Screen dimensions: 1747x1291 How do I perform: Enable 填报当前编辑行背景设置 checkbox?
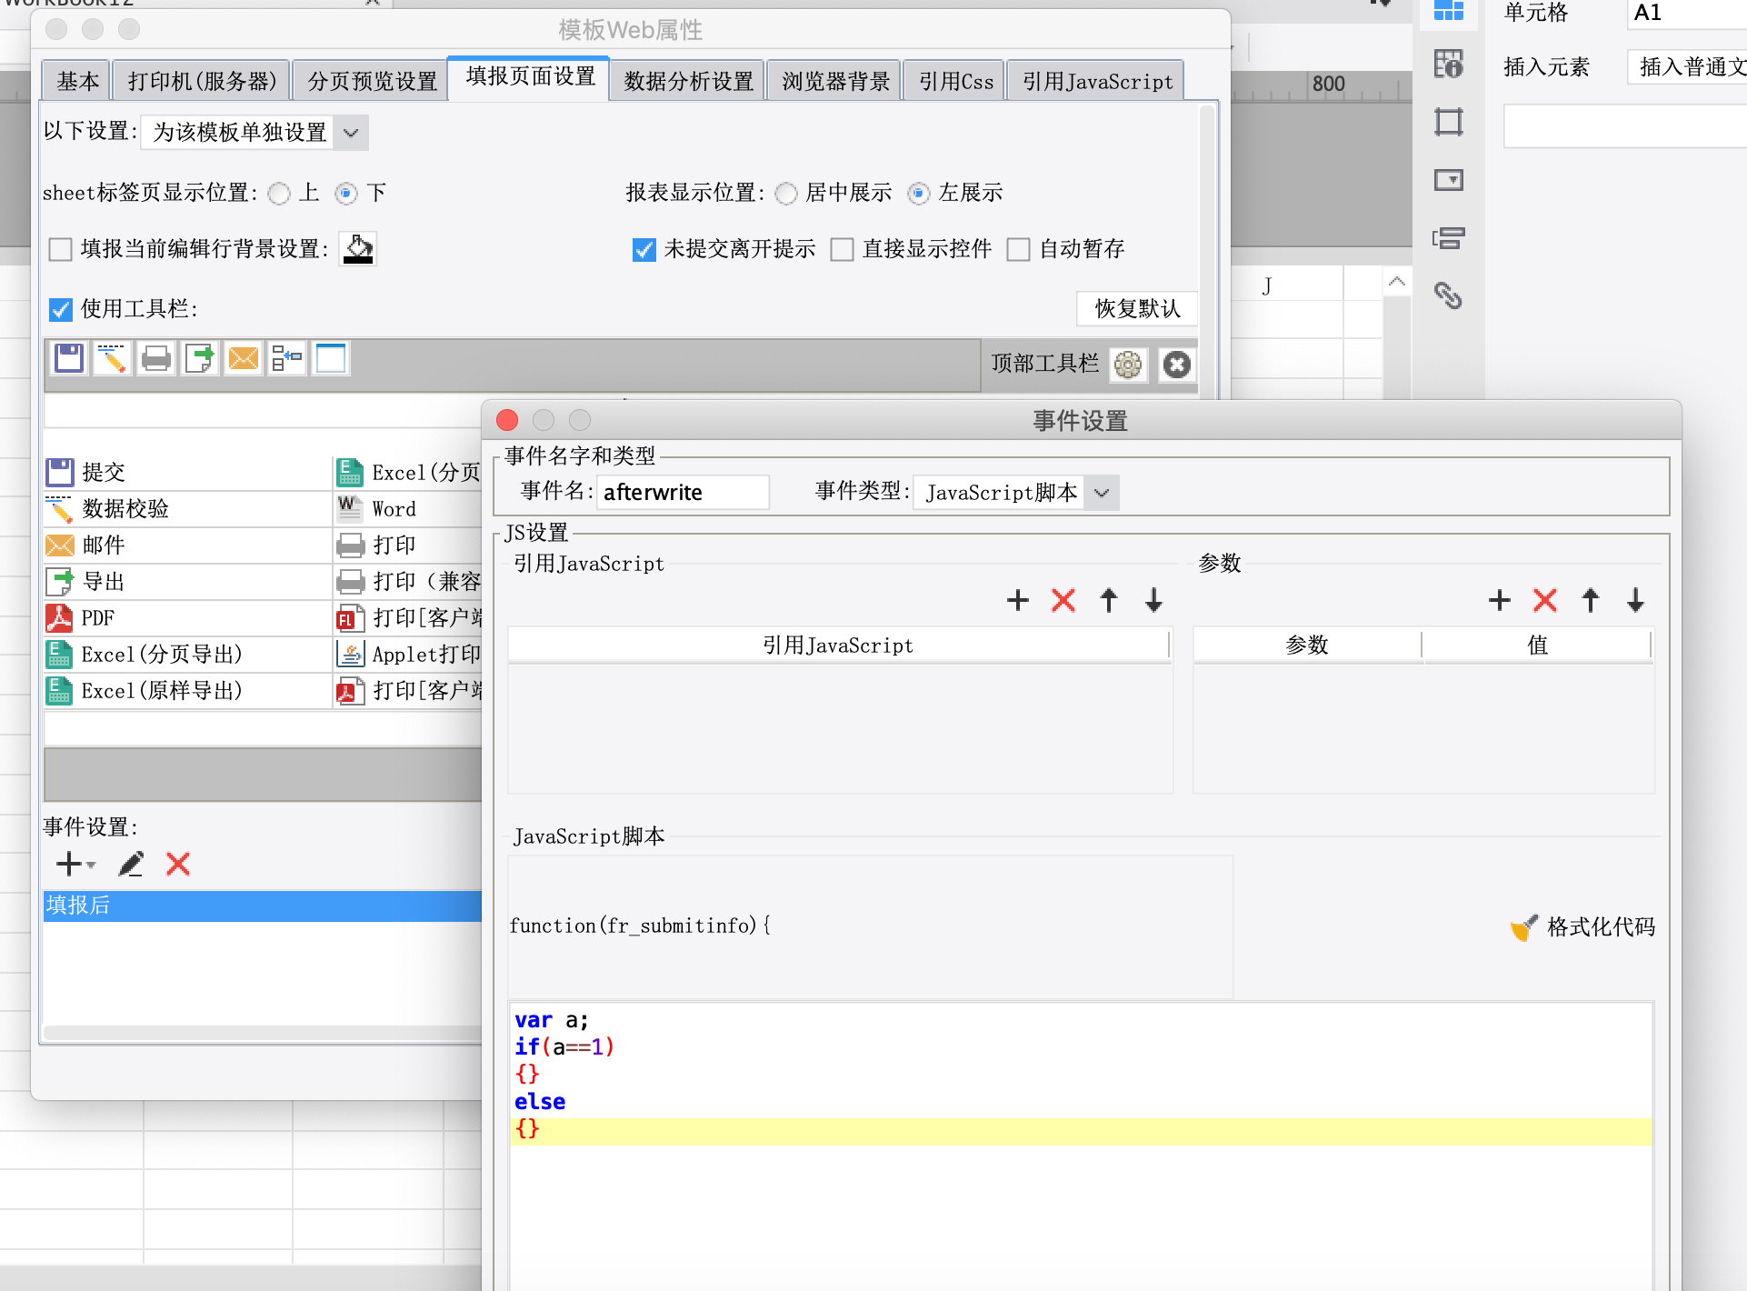point(60,249)
